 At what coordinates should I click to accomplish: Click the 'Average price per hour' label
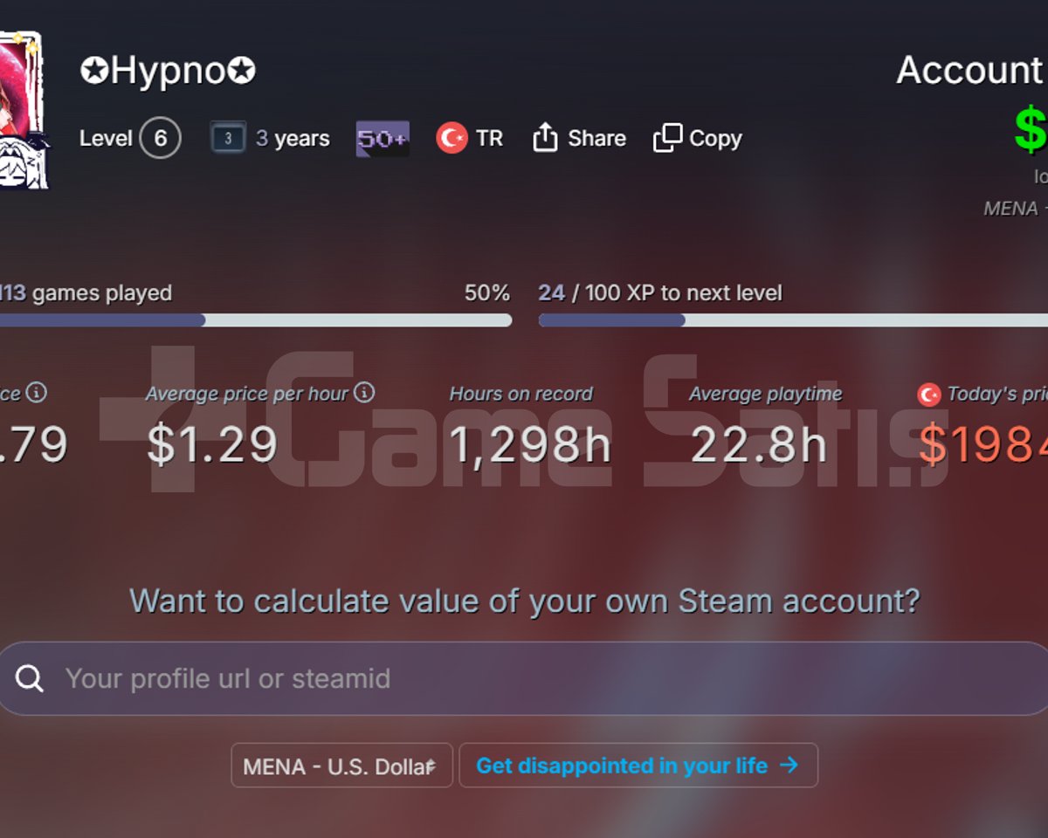click(x=247, y=394)
